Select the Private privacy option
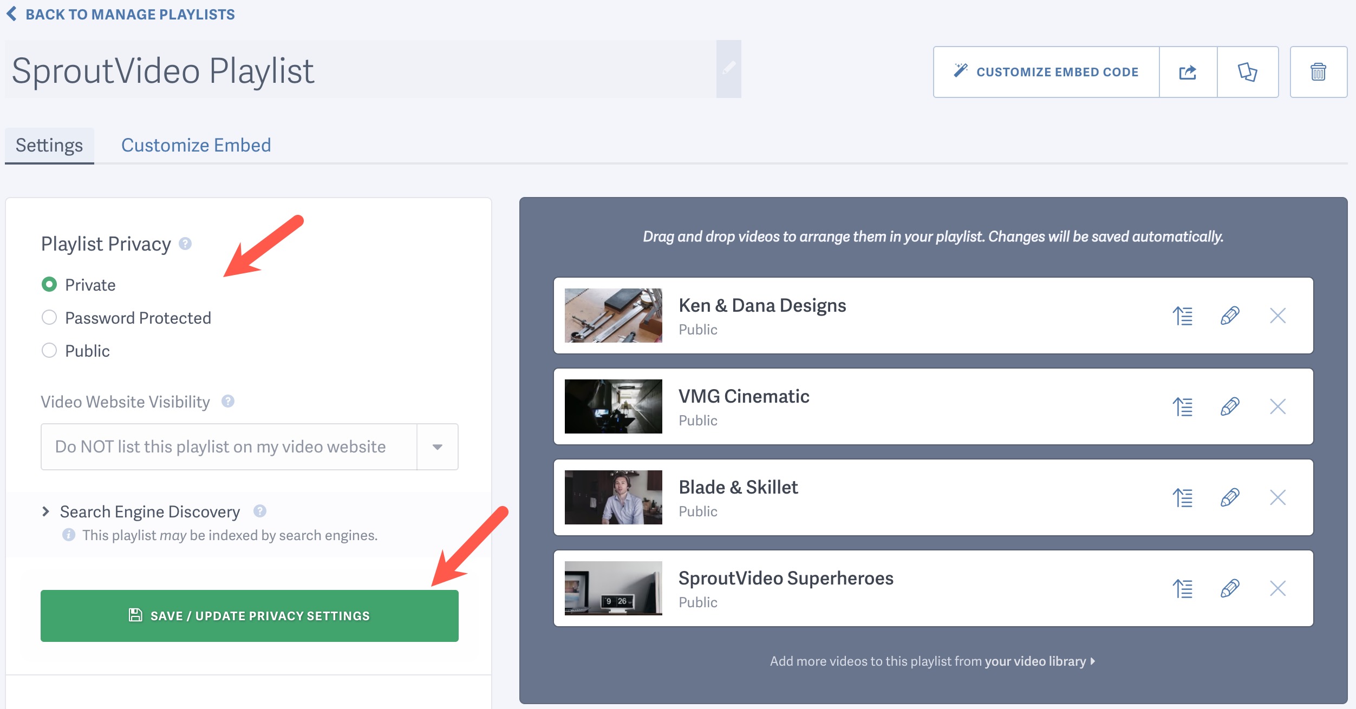1356x709 pixels. click(x=49, y=284)
